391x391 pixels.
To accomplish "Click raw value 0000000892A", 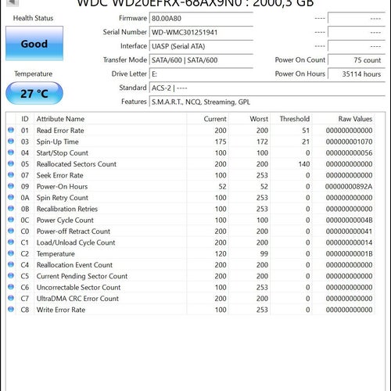I will (x=349, y=186).
